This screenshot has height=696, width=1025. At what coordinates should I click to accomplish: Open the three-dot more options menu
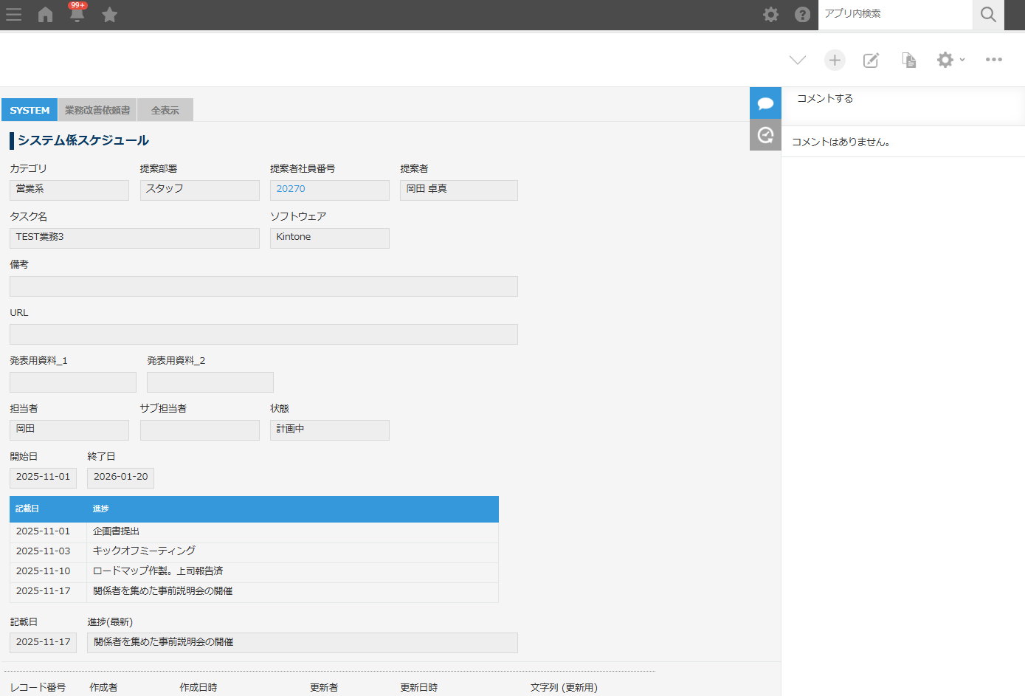(993, 60)
